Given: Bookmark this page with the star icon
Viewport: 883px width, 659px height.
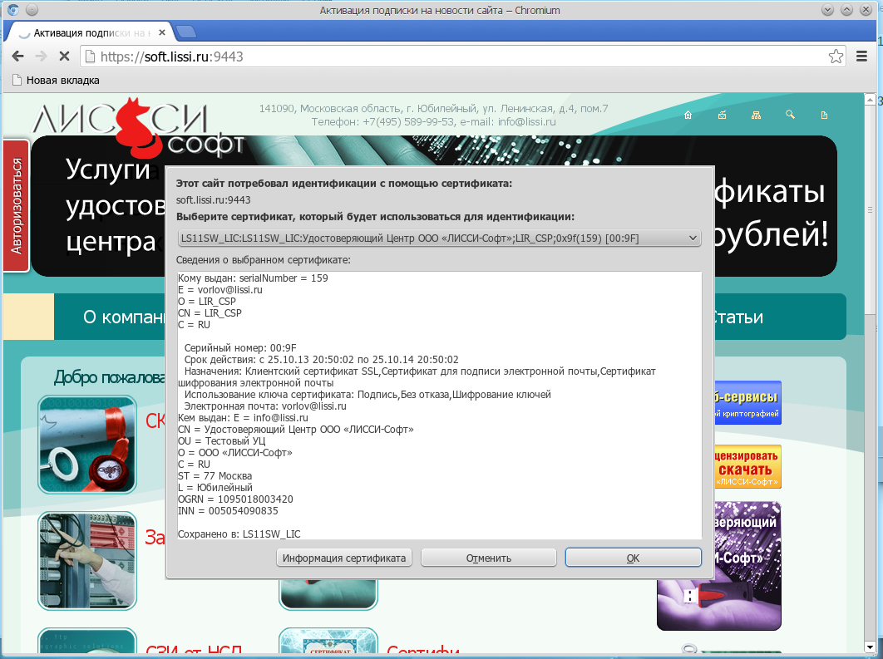Looking at the screenshot, I should pos(836,57).
